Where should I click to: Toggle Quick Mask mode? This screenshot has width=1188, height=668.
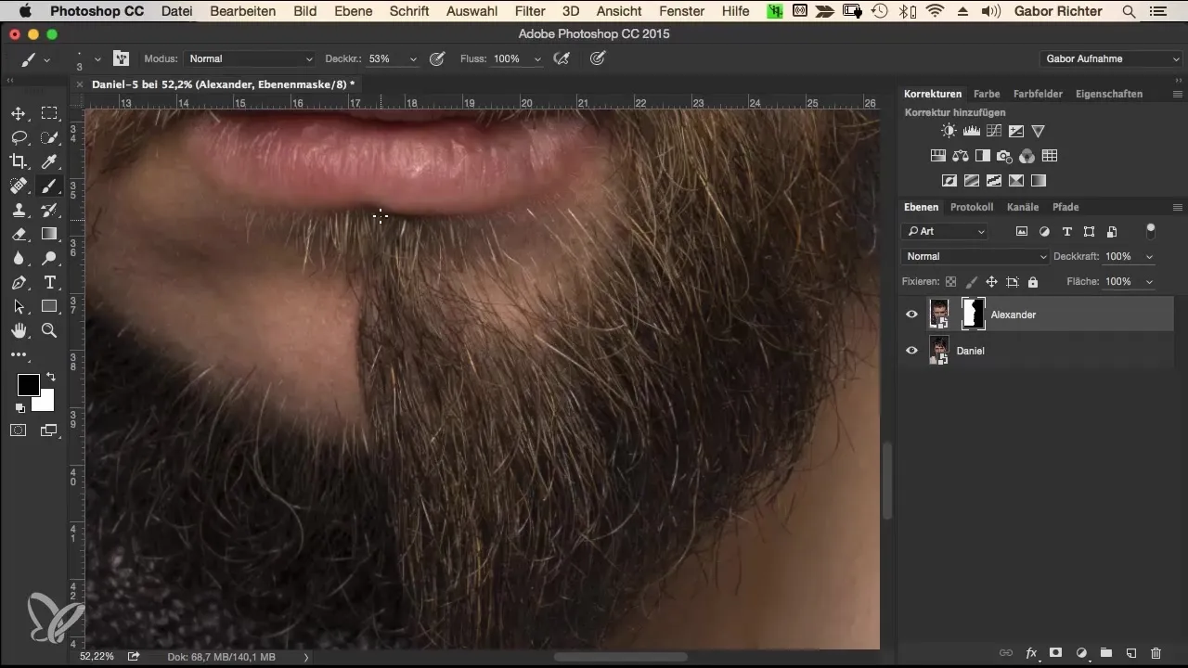18,430
